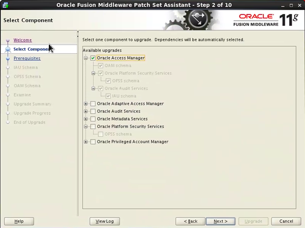Screen dimensions: 305x228
Task: Open the Prerequisites step link
Action: click(27, 58)
